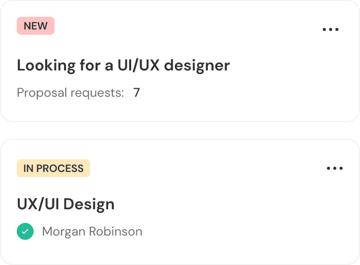Screen dimensions: 360x265
Task: Click the "Proposal requests:" label
Action: (70, 93)
